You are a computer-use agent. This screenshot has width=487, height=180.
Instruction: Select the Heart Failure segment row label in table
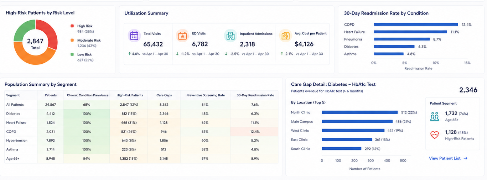(16, 123)
